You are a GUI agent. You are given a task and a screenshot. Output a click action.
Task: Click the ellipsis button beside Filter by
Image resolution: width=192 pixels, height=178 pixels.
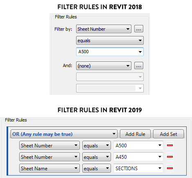[139, 29]
